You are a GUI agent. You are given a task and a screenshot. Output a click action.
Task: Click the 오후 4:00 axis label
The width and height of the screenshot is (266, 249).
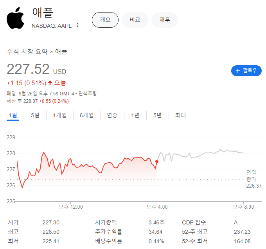point(157,207)
